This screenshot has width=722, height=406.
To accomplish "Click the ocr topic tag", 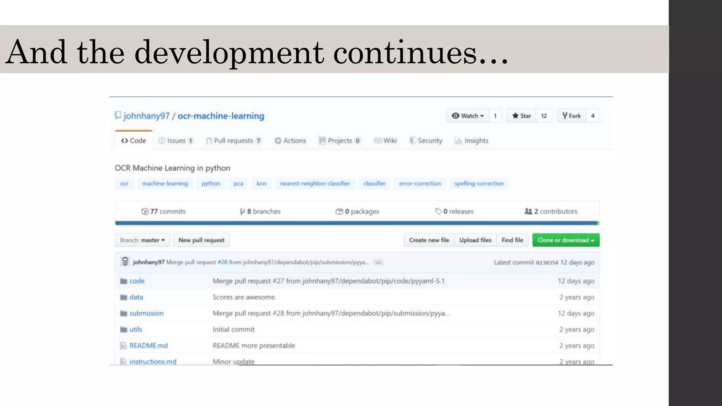I will (x=124, y=184).
